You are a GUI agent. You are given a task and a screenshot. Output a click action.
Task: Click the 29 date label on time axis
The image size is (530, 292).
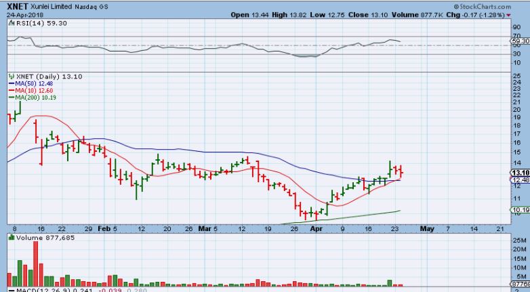click(89, 229)
